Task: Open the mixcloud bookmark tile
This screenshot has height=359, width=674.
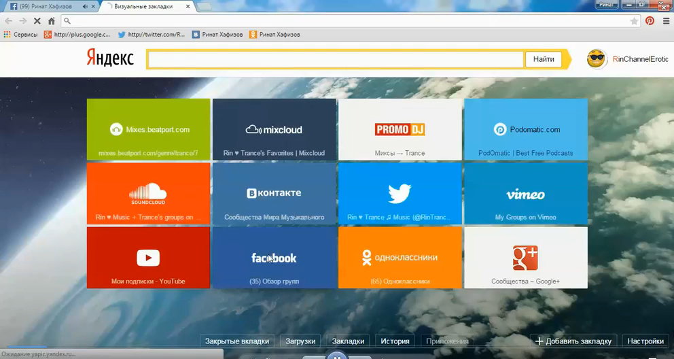Action: (274, 129)
